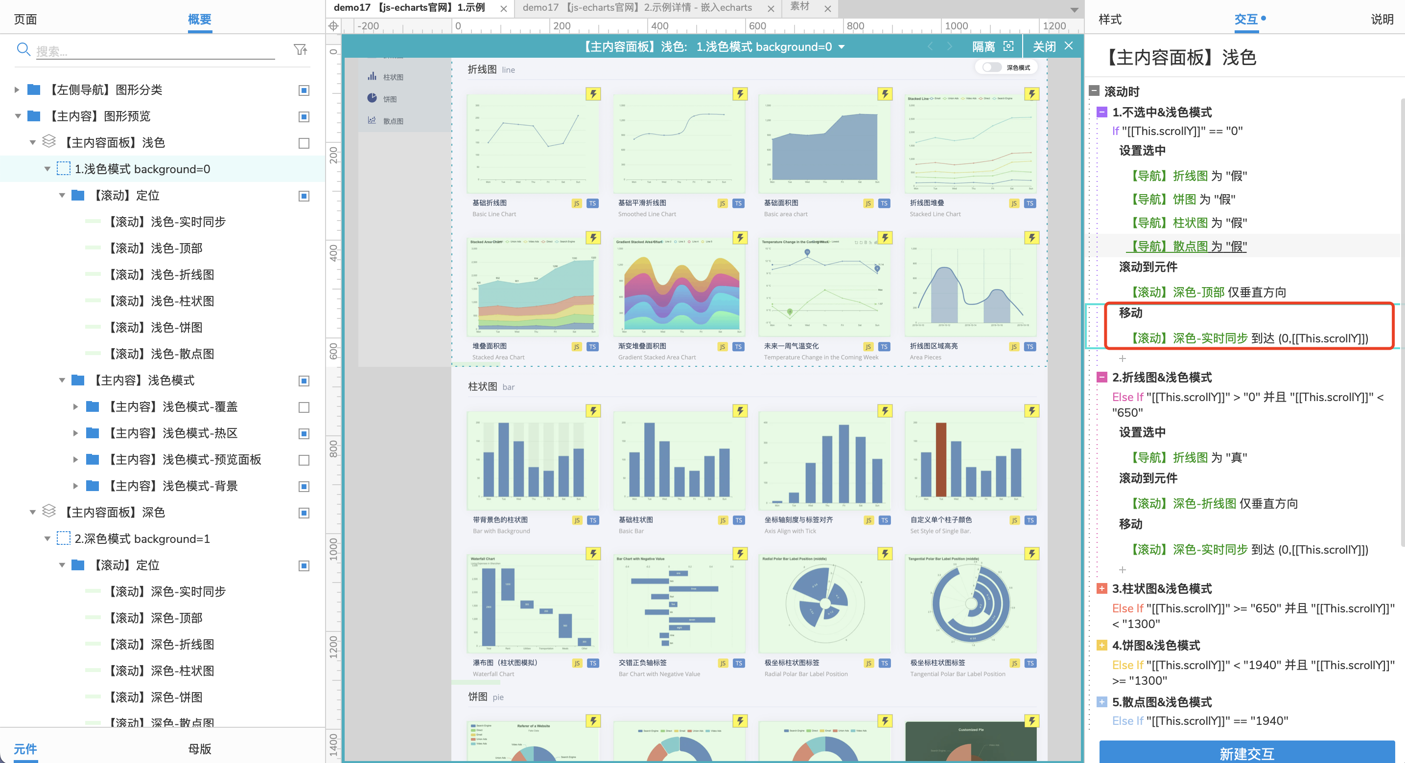Click JS badge under 基础折线图
The width and height of the screenshot is (1405, 763).
pyautogui.click(x=577, y=203)
